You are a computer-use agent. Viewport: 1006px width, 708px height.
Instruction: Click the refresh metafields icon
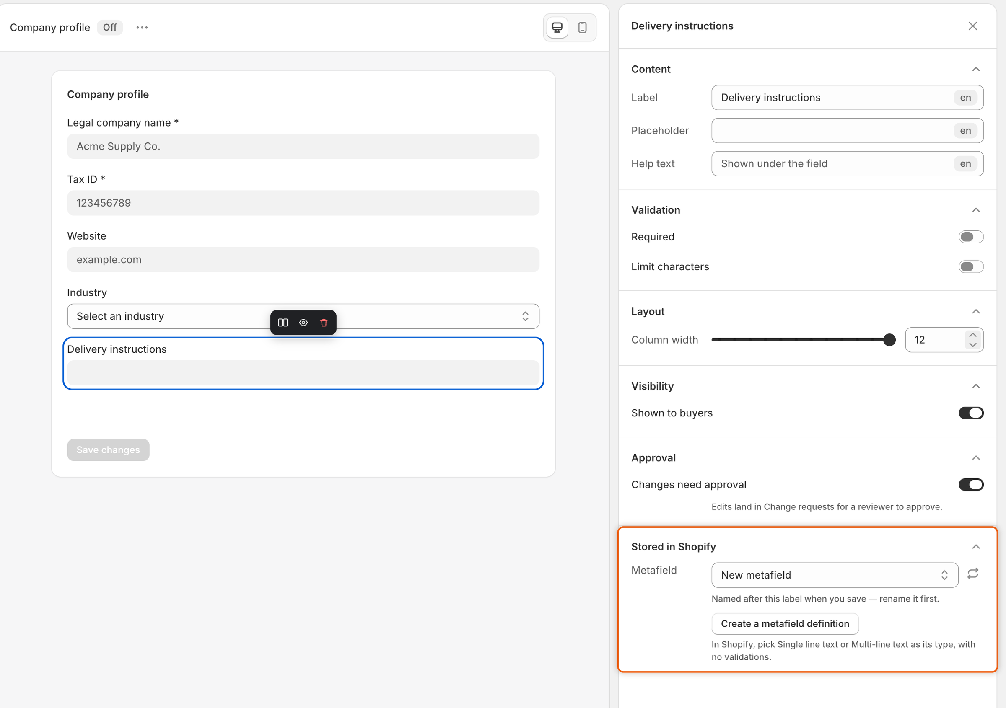click(x=973, y=574)
